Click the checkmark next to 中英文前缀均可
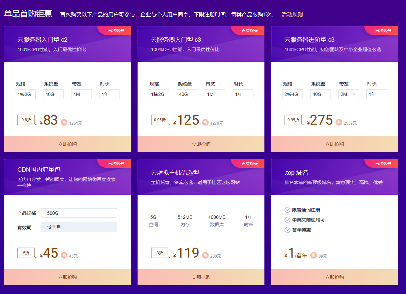 pyautogui.click(x=287, y=220)
